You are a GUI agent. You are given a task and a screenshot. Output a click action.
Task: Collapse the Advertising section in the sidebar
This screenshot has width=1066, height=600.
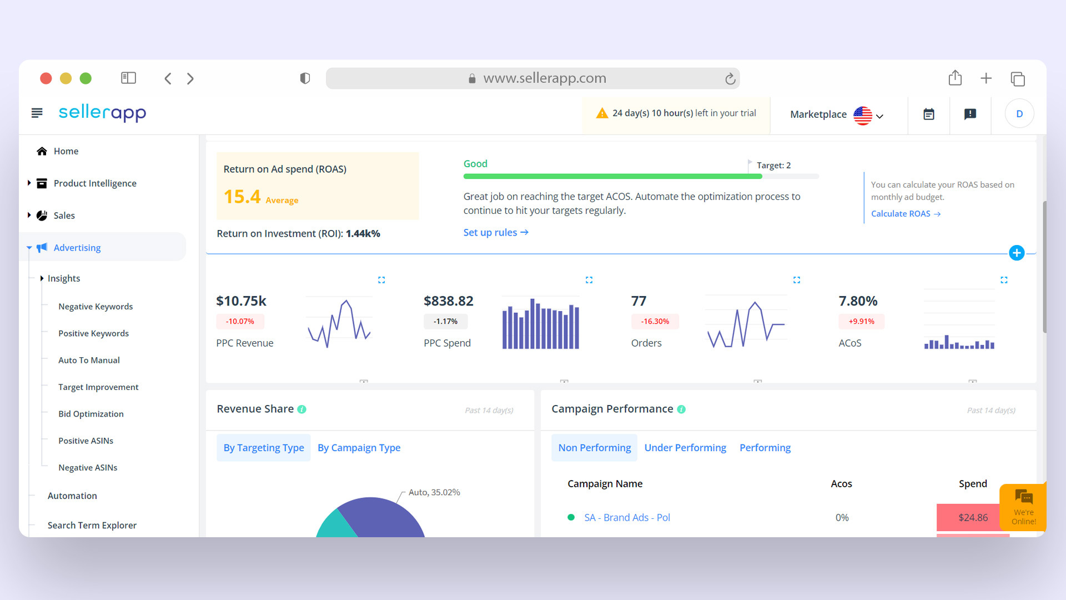point(29,248)
